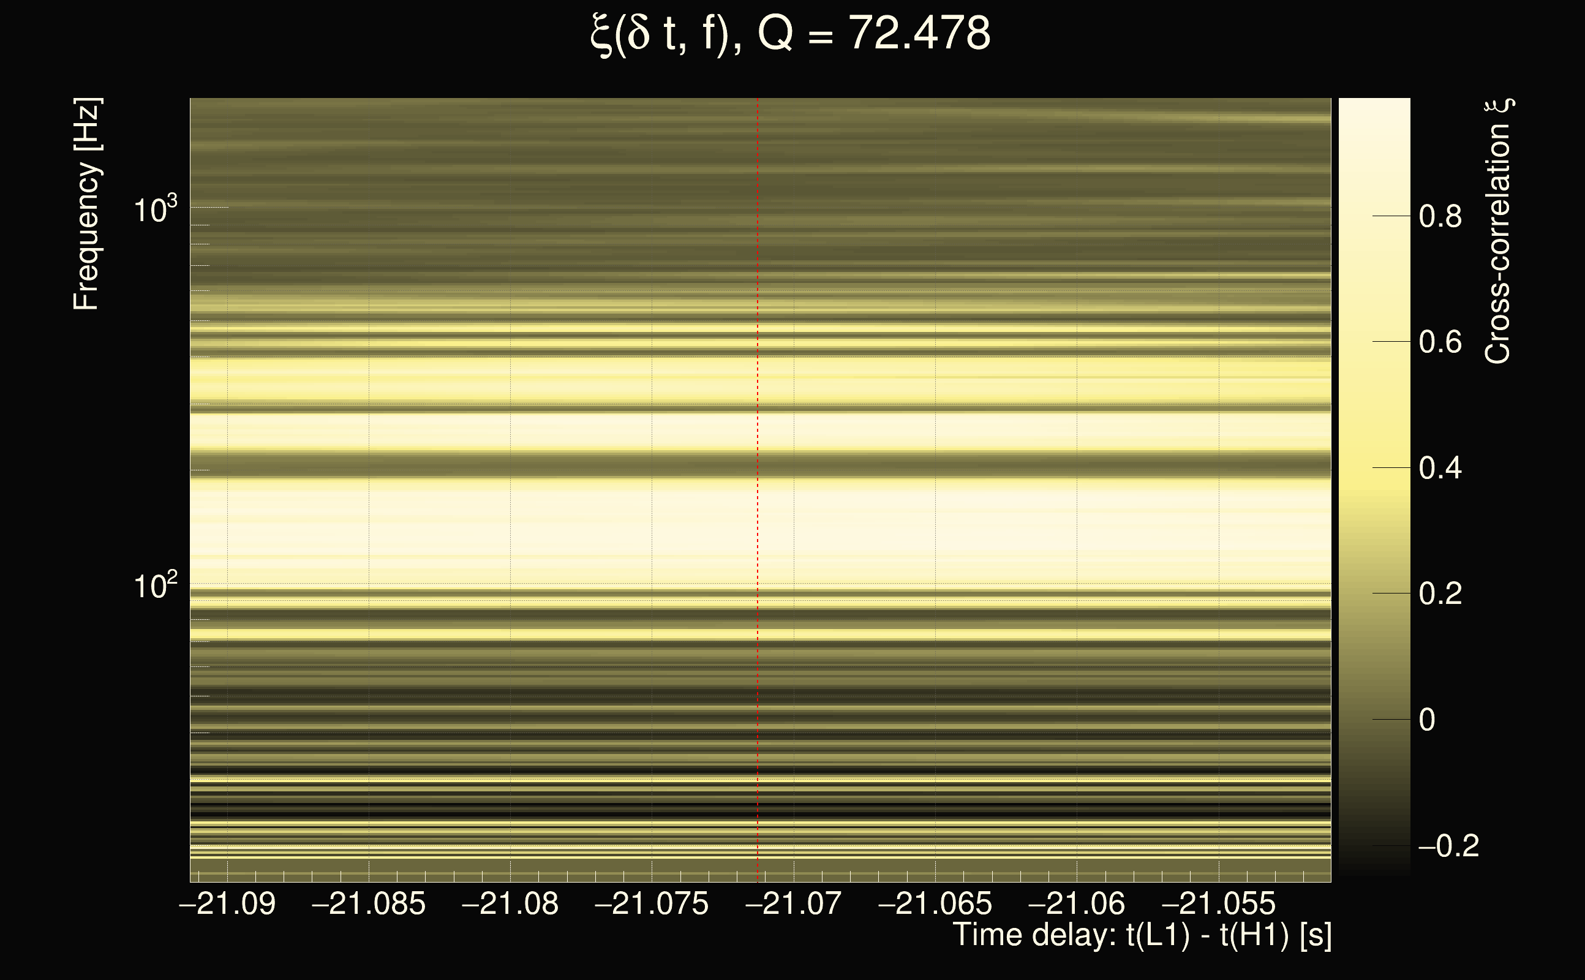Click the 10² frequency tick label
Image resolution: width=1585 pixels, height=980 pixels.
coord(155,586)
